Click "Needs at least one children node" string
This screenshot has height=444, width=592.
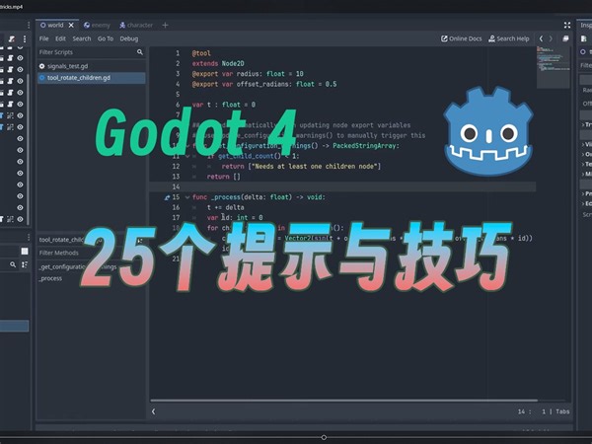[x=314, y=166]
